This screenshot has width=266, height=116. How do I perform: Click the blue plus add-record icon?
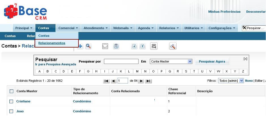[x=80, y=46]
